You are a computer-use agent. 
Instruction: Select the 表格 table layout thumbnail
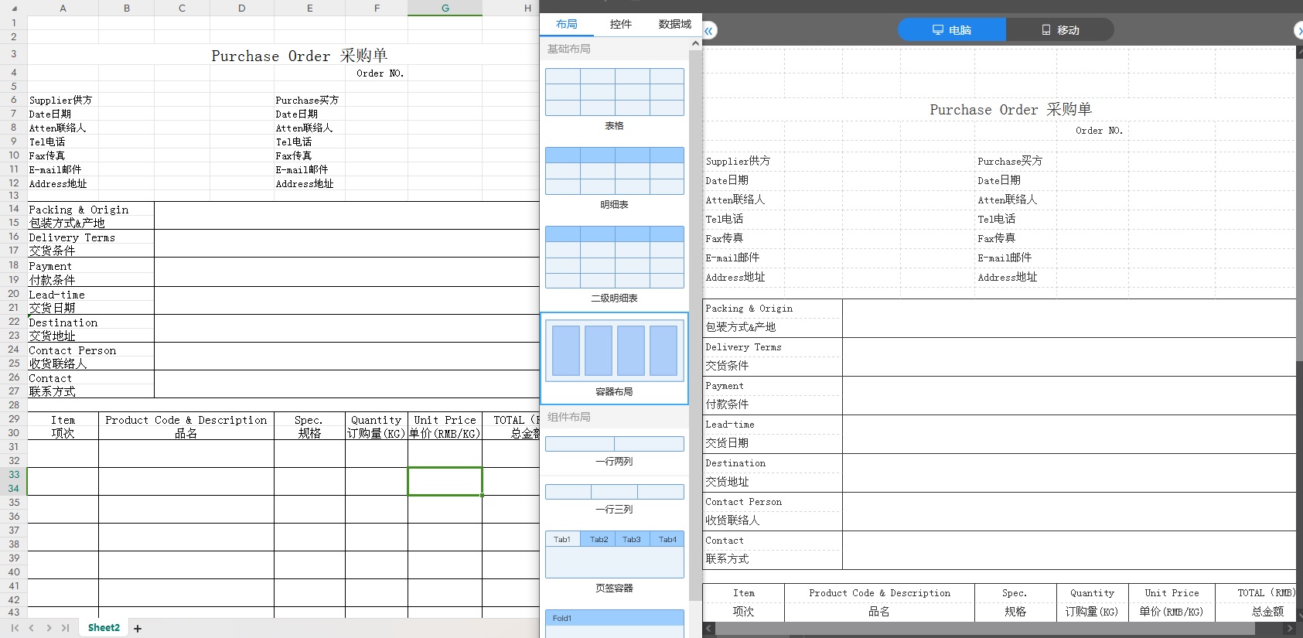coord(614,92)
